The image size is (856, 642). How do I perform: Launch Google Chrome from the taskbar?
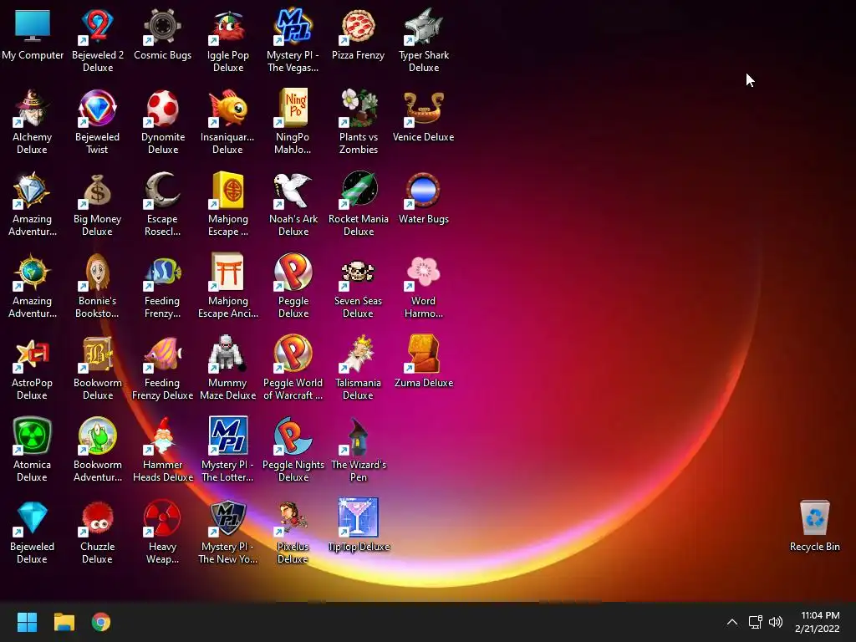coord(101,622)
